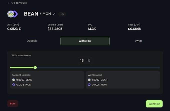Open the Swap tab

point(138,41)
